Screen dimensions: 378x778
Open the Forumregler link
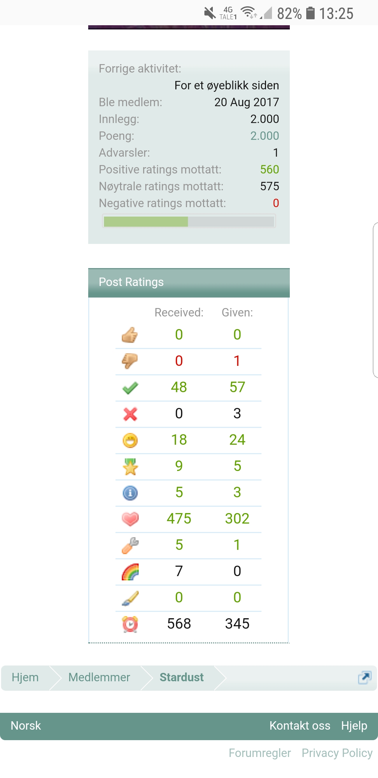pos(260,753)
